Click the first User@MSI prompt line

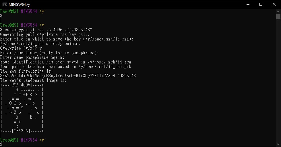[x=22, y=11]
